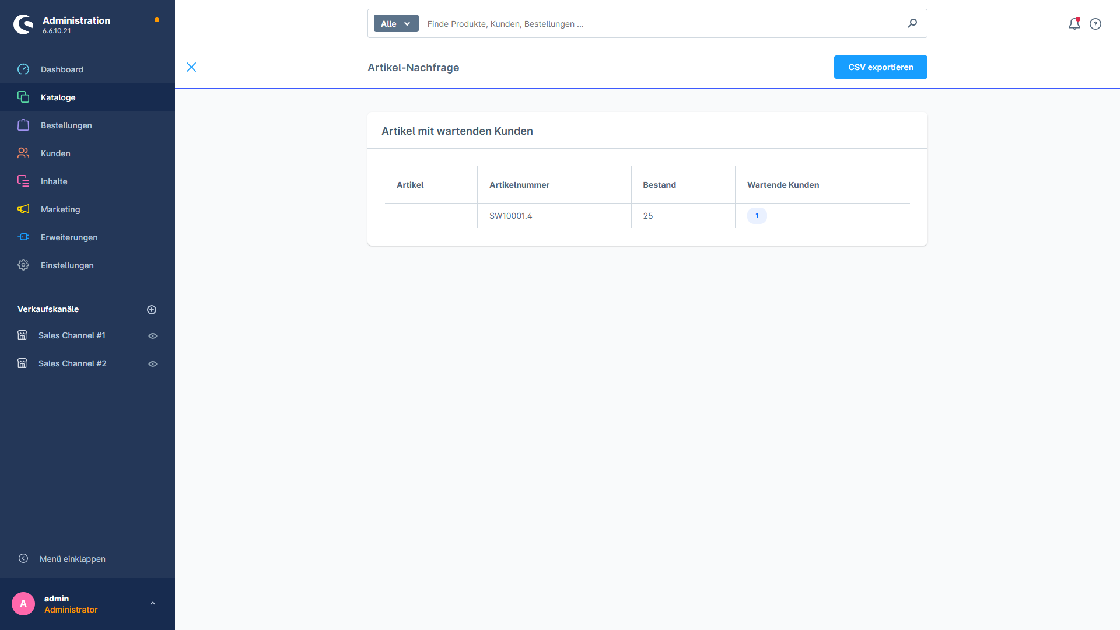The image size is (1120, 630).
Task: Open the Alle search filter dropdown
Action: click(x=396, y=23)
